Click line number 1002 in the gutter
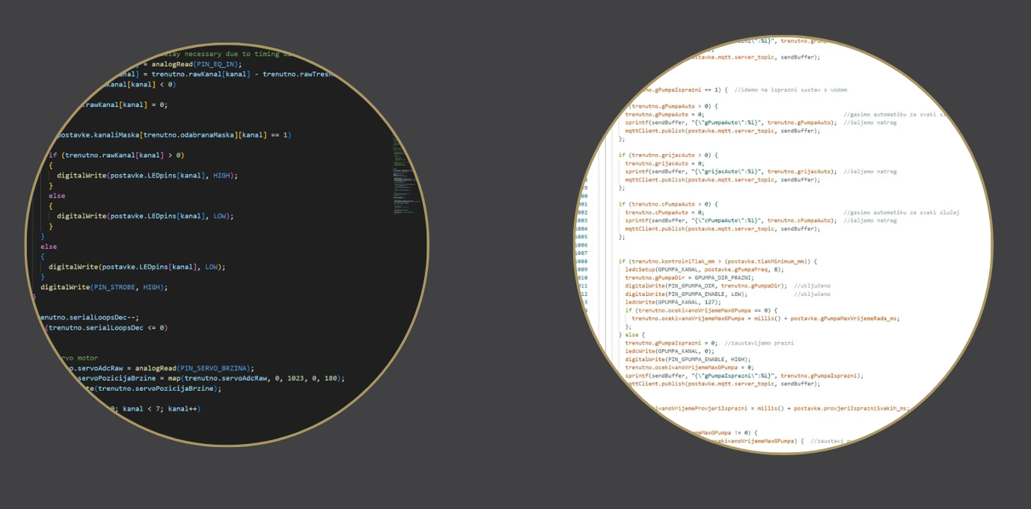Screen dimensions: 1031x509 tap(581, 212)
